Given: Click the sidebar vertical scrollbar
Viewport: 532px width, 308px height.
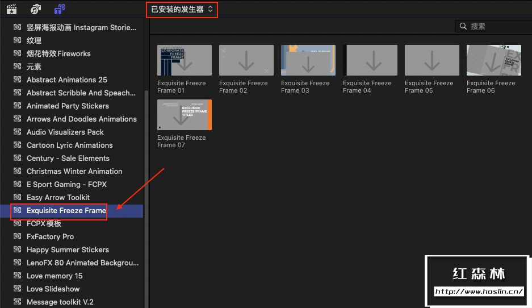Looking at the screenshot, I should click(146, 199).
